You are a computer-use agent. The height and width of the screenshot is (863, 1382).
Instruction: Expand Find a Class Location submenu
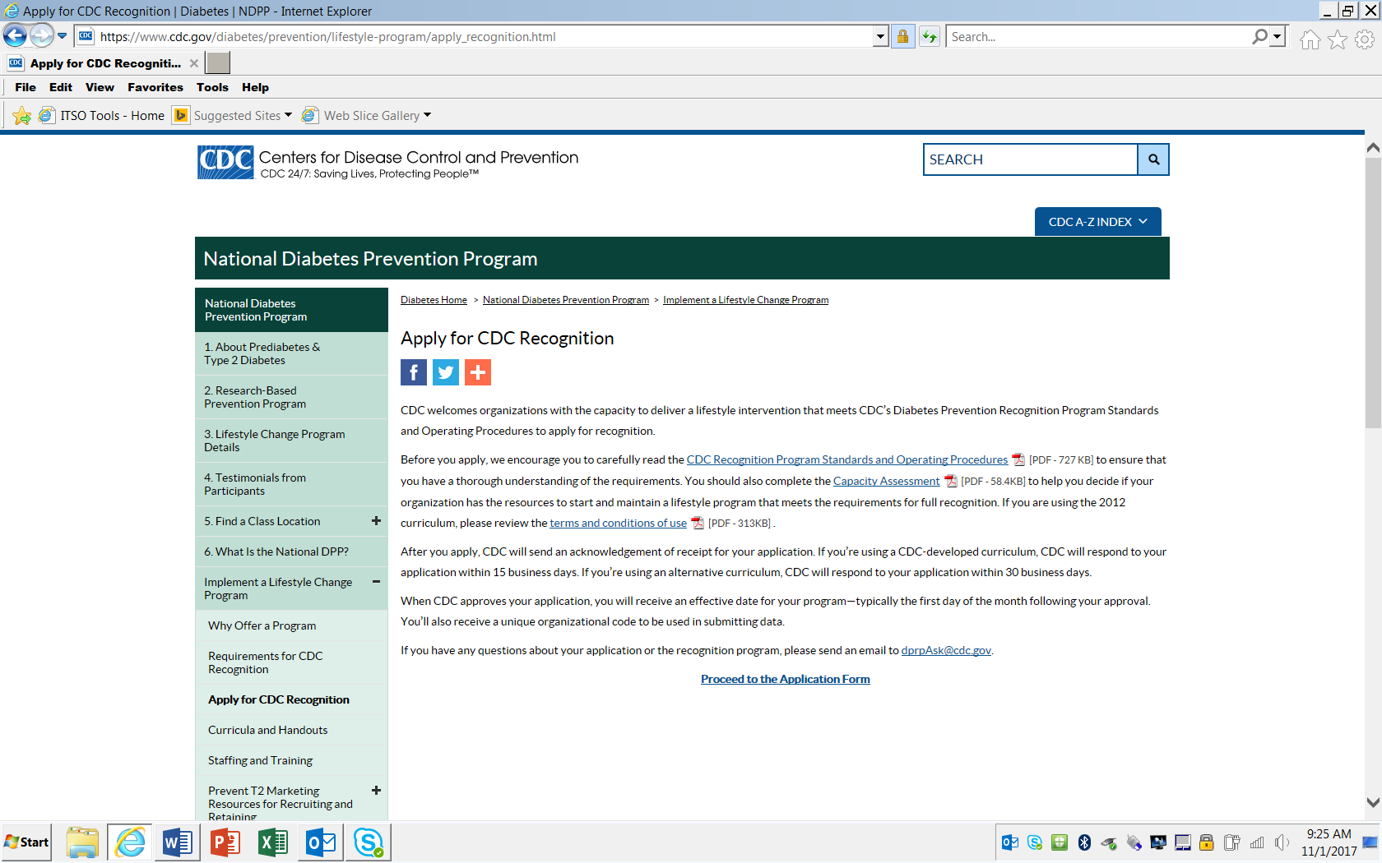point(376,521)
